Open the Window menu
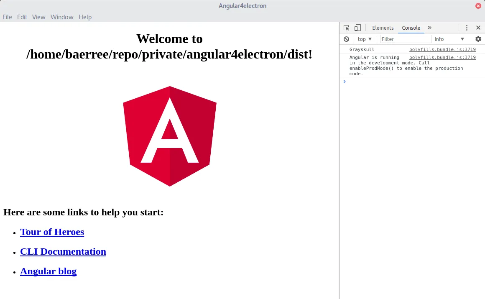The height and width of the screenshot is (299, 485). click(x=62, y=17)
